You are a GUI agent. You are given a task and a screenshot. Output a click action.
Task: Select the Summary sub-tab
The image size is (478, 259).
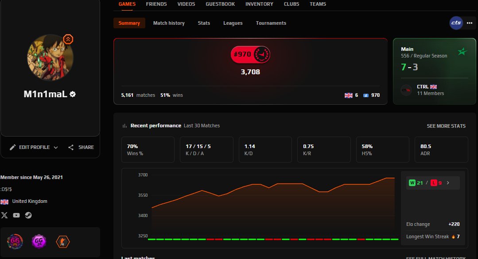point(129,23)
